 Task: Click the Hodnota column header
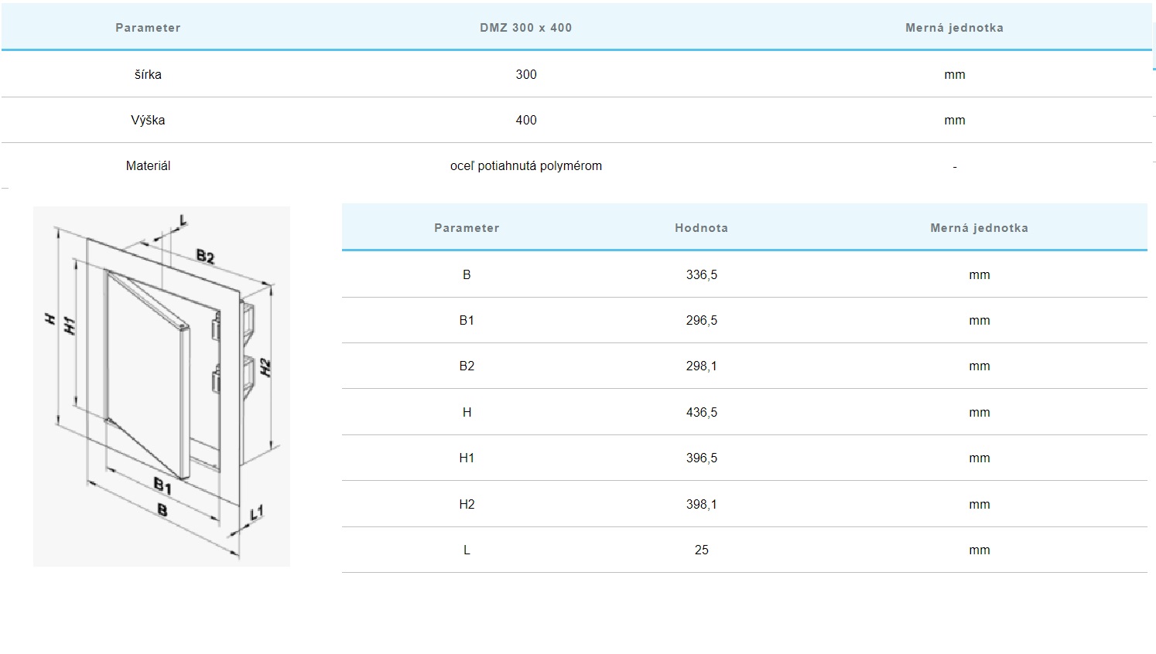(701, 228)
